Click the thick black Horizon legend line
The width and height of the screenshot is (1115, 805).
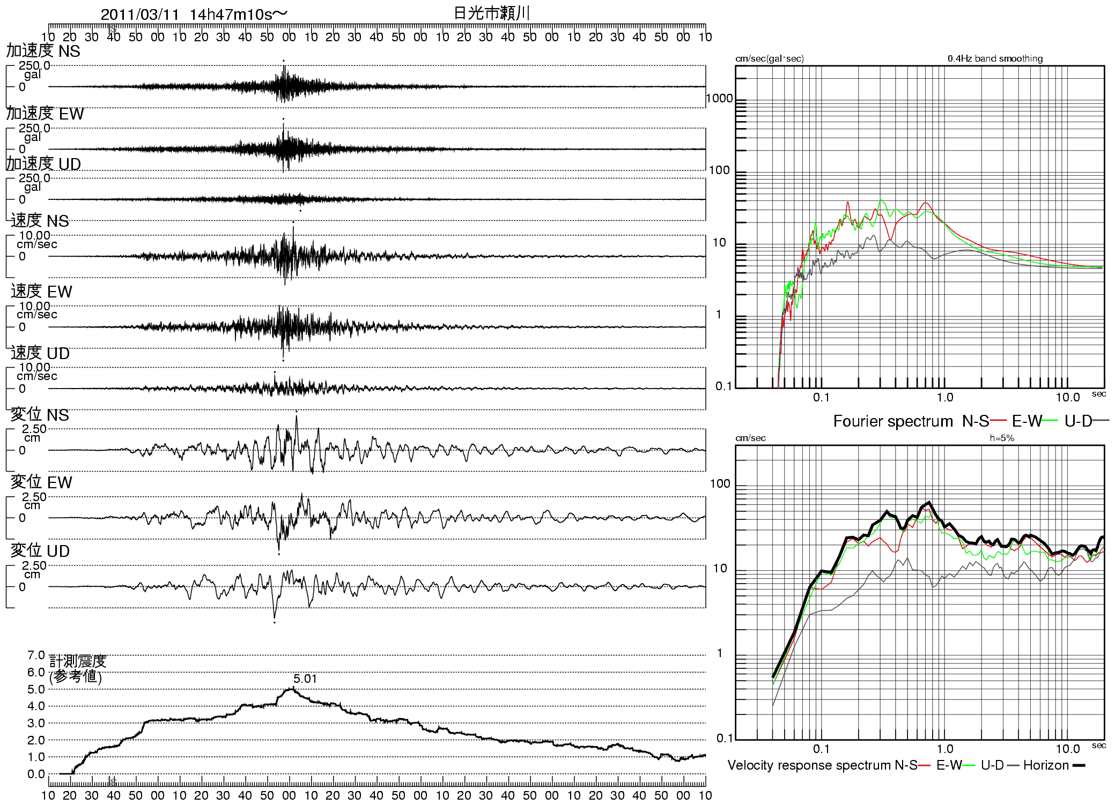click(x=1079, y=765)
